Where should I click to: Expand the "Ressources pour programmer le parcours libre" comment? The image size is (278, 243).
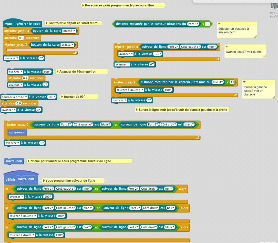(83, 5)
